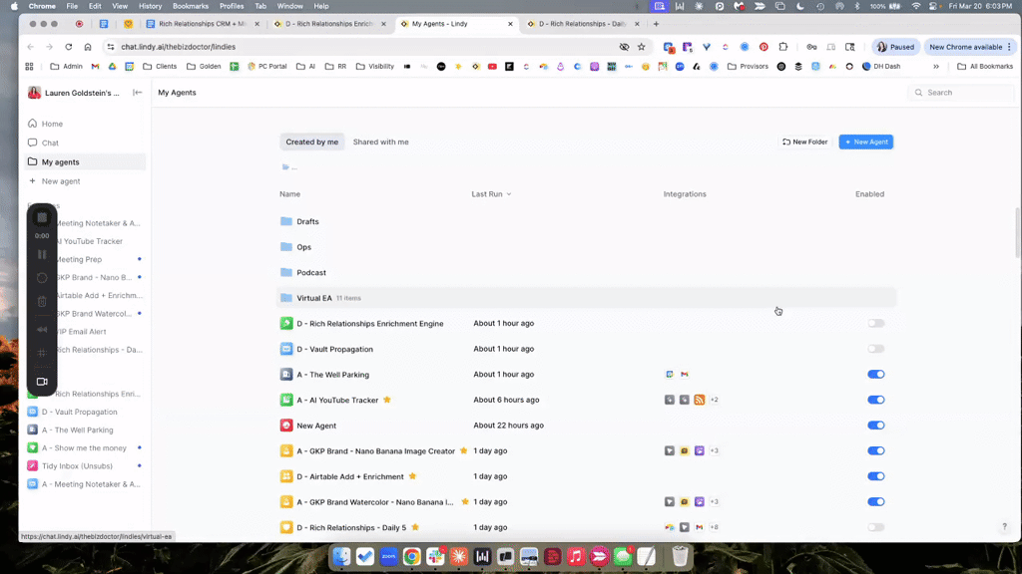Viewport: 1022px width, 574px height.
Task: Enable the D - Vault Propagation toggle
Action: pos(875,349)
